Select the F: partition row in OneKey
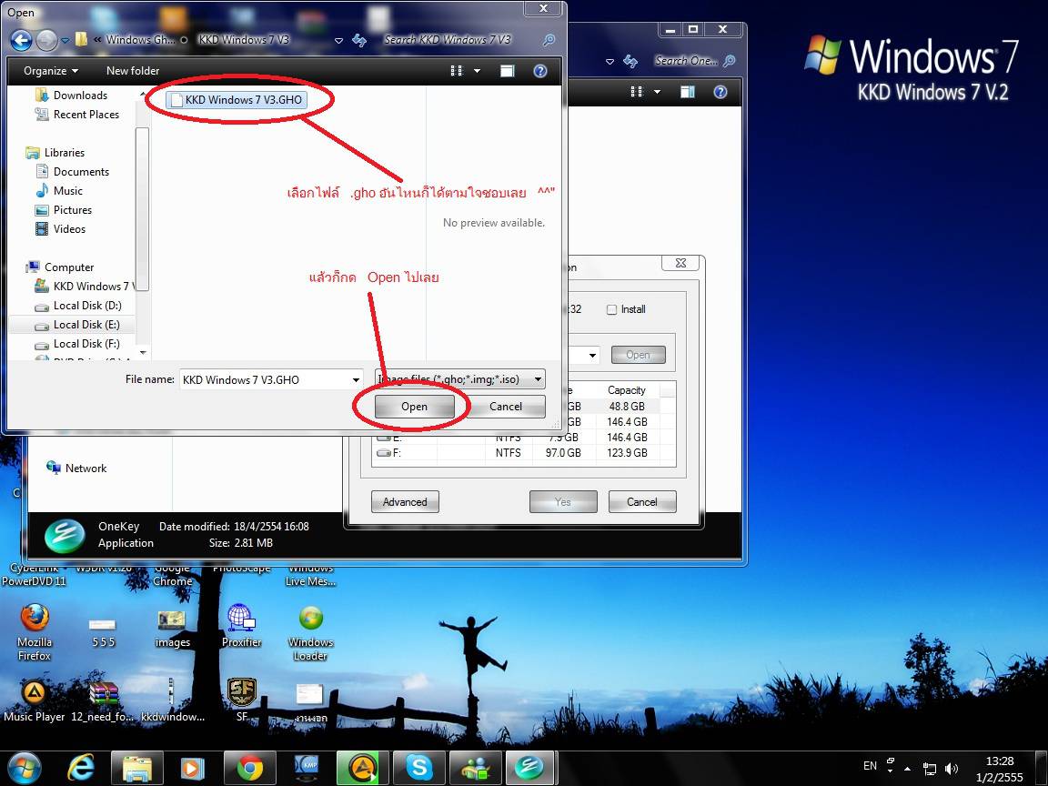The height and width of the screenshot is (786, 1048). click(523, 453)
